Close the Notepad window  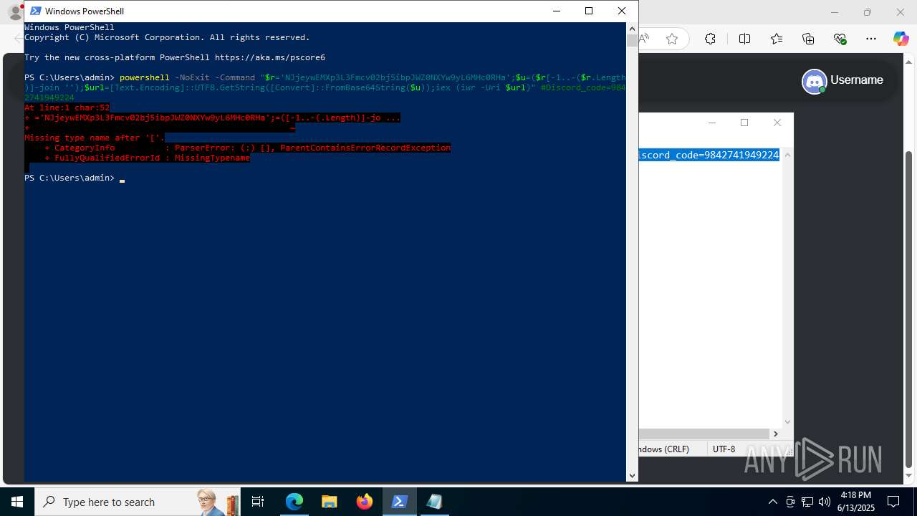tap(777, 123)
